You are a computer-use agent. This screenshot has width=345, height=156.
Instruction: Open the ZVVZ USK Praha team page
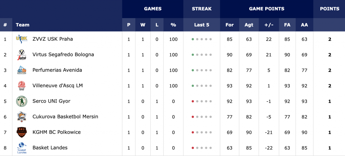[x=53, y=39]
